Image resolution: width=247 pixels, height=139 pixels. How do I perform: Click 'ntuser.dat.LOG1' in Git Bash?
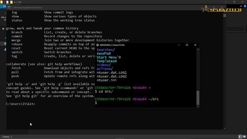(112, 73)
